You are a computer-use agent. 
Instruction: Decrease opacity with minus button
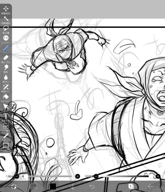tap(96, 176)
